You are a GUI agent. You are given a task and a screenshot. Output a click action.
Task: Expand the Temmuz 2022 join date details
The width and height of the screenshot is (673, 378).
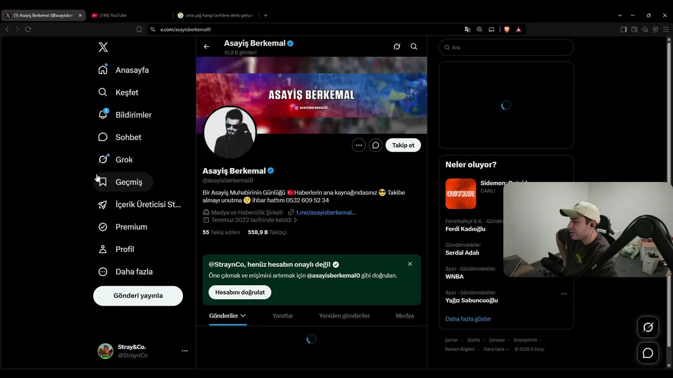[250, 220]
